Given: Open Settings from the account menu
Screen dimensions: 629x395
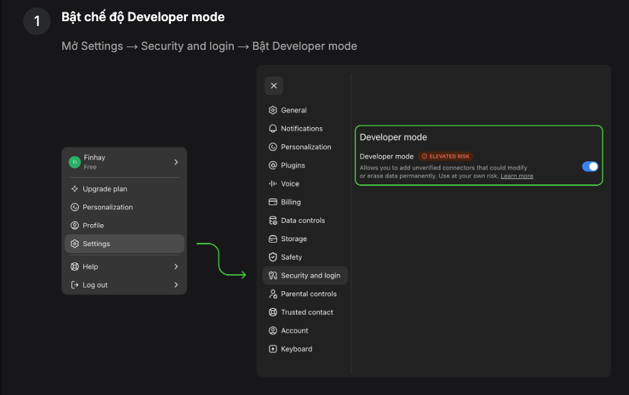Looking at the screenshot, I should pyautogui.click(x=124, y=244).
